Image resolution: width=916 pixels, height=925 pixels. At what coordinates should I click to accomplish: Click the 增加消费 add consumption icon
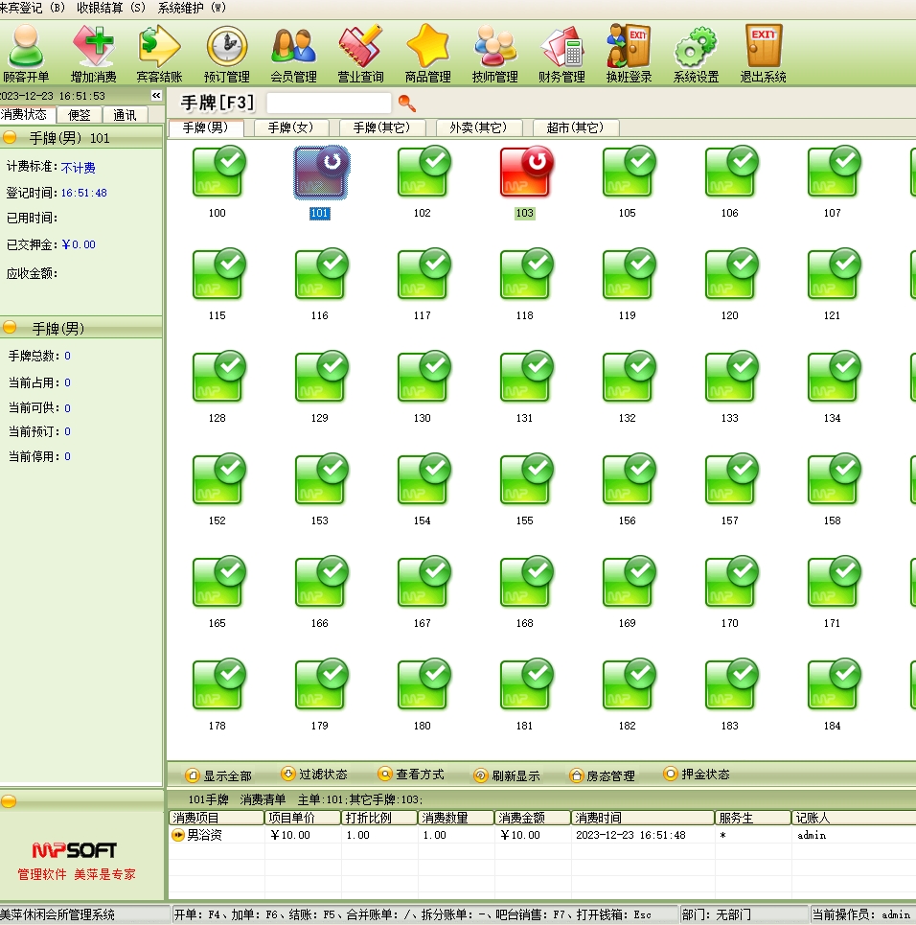point(93,53)
